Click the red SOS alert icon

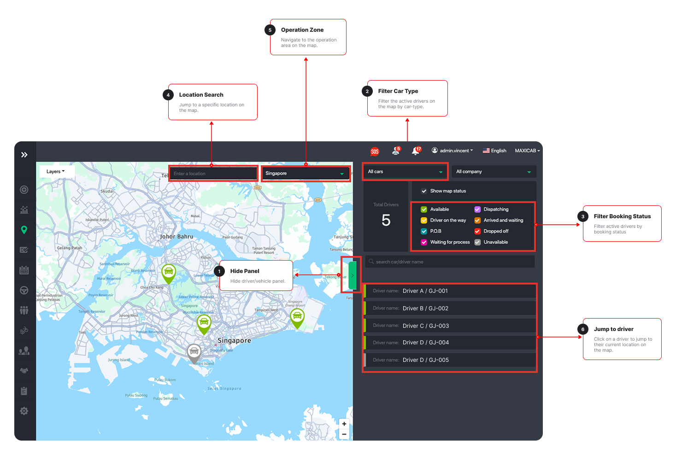coord(375,151)
